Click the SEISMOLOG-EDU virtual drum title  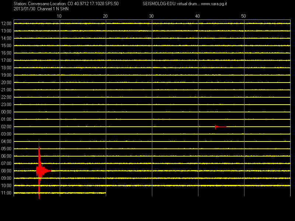pos(171,4)
